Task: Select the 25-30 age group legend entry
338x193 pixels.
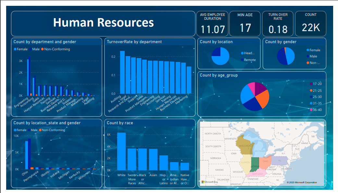Action: tap(316, 97)
